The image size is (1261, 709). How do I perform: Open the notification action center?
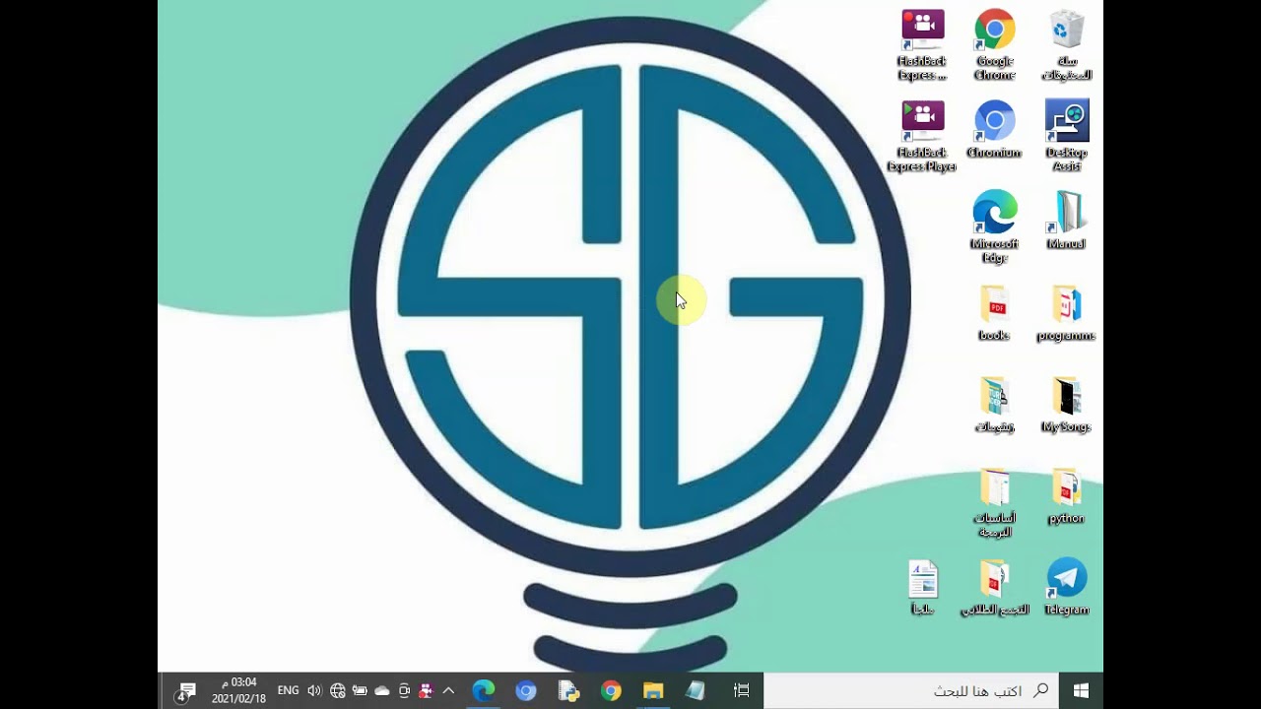click(185, 691)
